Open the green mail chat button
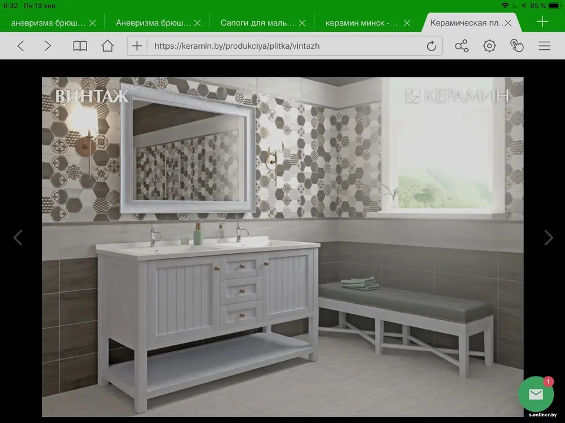565x423 pixels. coord(536,394)
